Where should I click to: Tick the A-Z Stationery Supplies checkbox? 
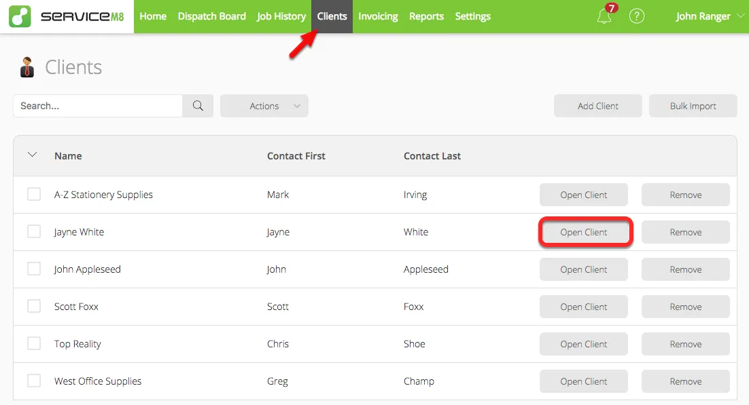(x=34, y=195)
